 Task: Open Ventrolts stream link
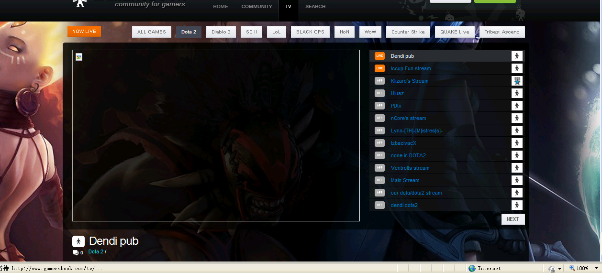point(410,168)
